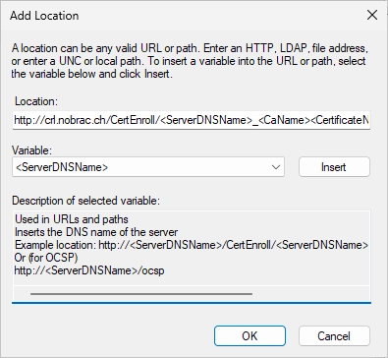Click the http://<ServerDNSName>/ocsp example line
This screenshot has height=358, width=388.
pos(89,270)
